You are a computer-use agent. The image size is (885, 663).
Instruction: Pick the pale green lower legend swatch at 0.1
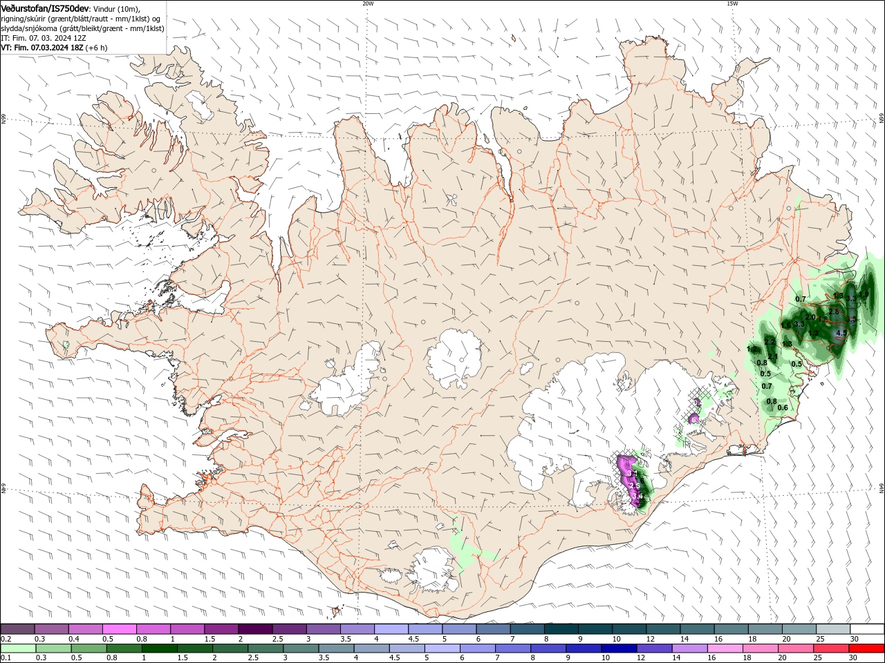(19, 648)
